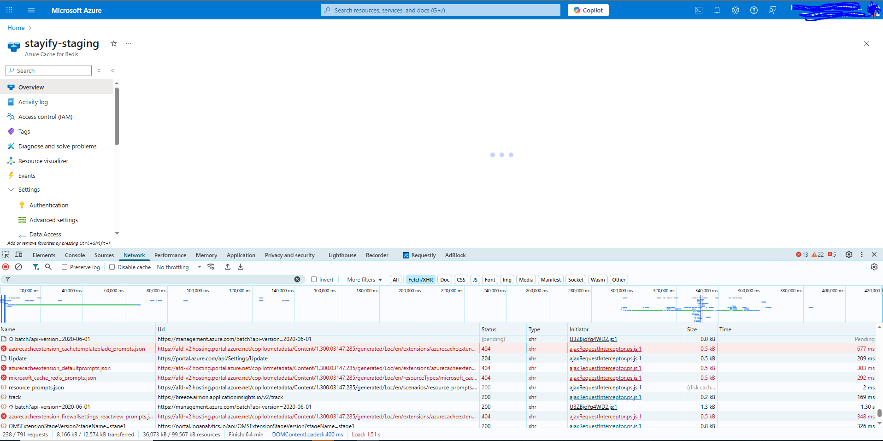Image resolution: width=883 pixels, height=441 pixels.
Task: Expand or collapse all menu groups arrows
Action: coord(99,71)
